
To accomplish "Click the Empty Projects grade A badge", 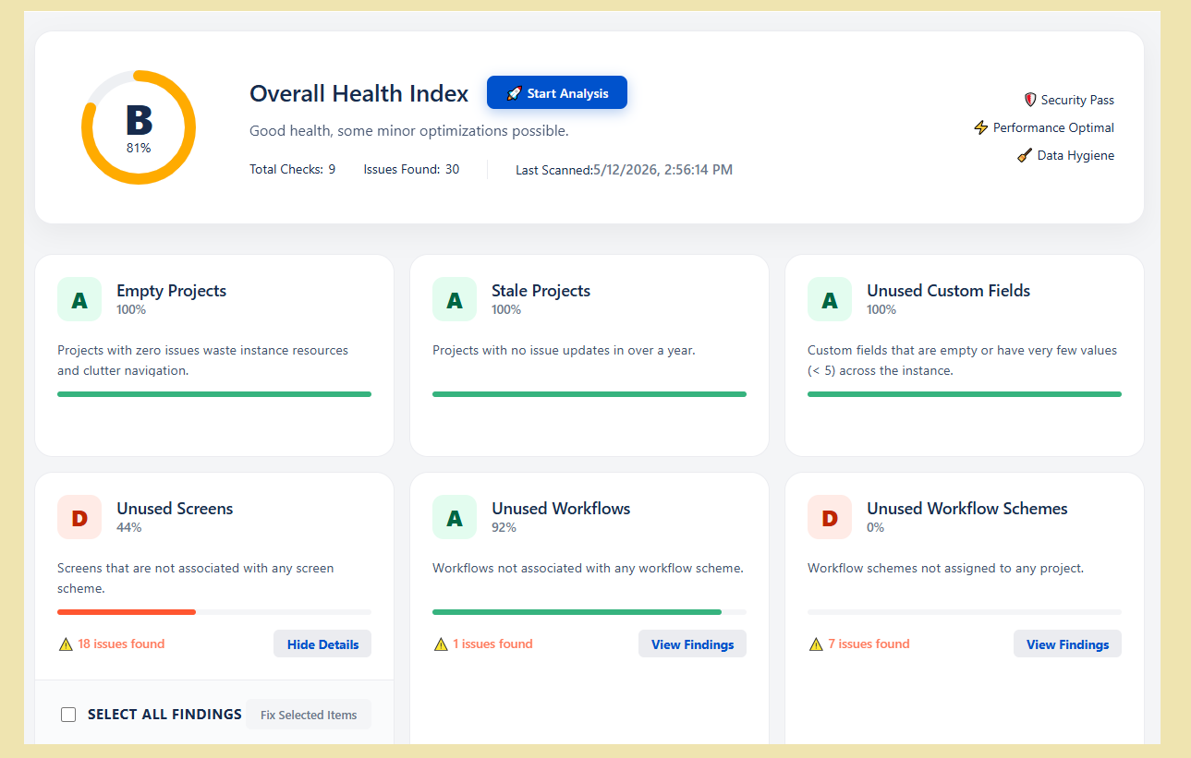I will pos(79,299).
